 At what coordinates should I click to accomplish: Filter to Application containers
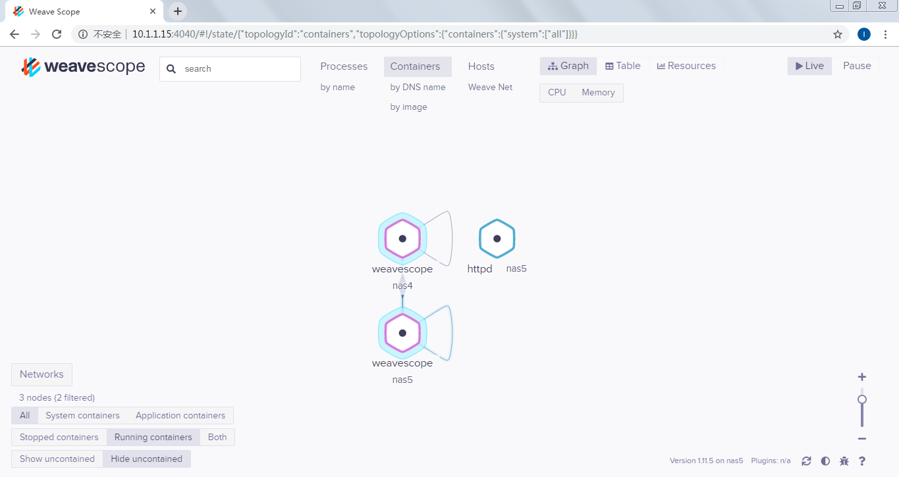[x=180, y=416]
